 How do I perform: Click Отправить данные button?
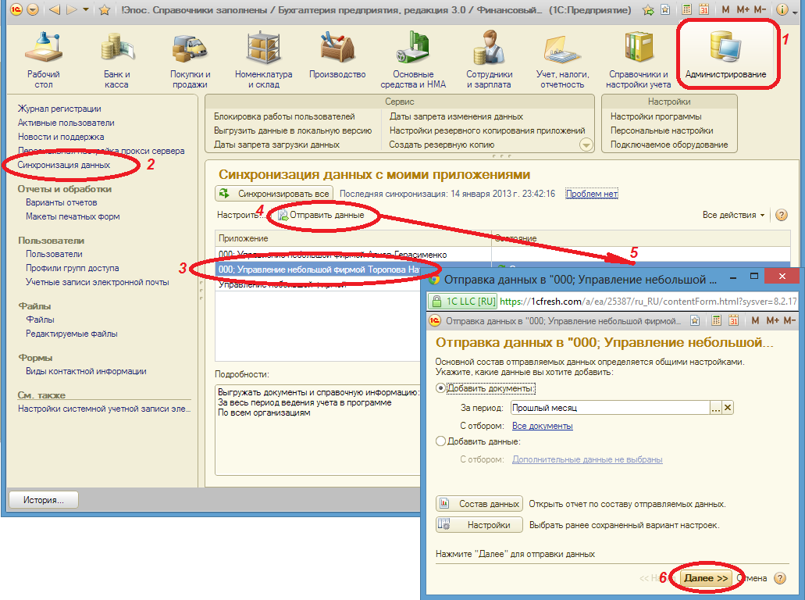tap(321, 215)
